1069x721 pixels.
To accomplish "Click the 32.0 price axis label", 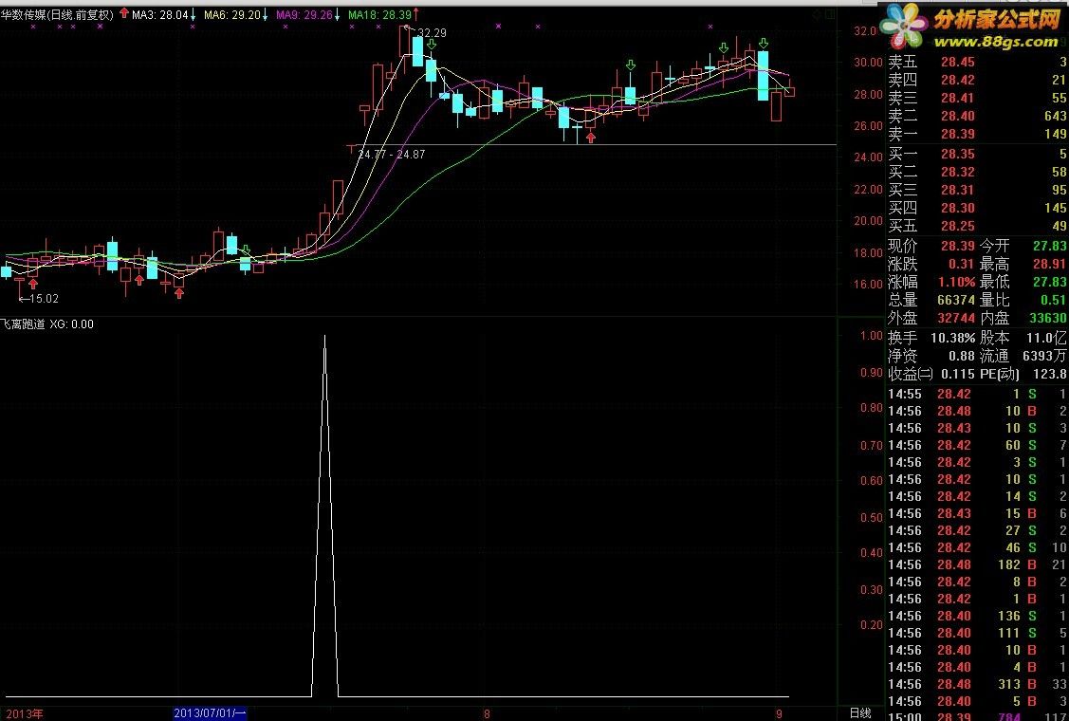I will 864,30.
